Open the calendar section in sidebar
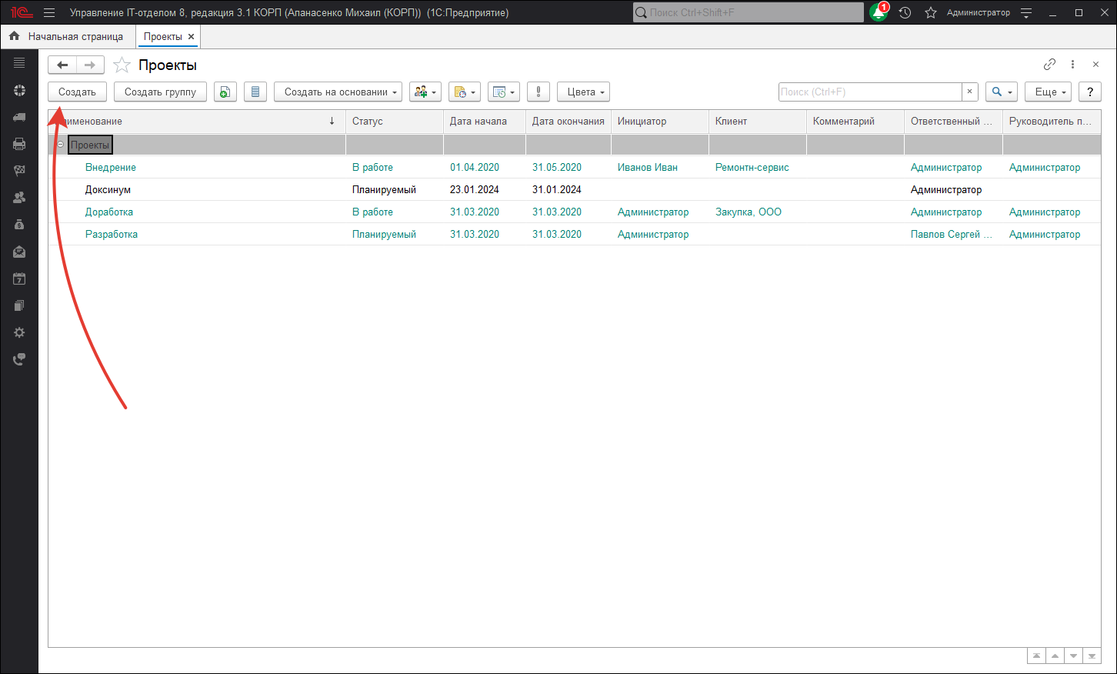Screen dimensions: 1117x674 pyautogui.click(x=19, y=279)
